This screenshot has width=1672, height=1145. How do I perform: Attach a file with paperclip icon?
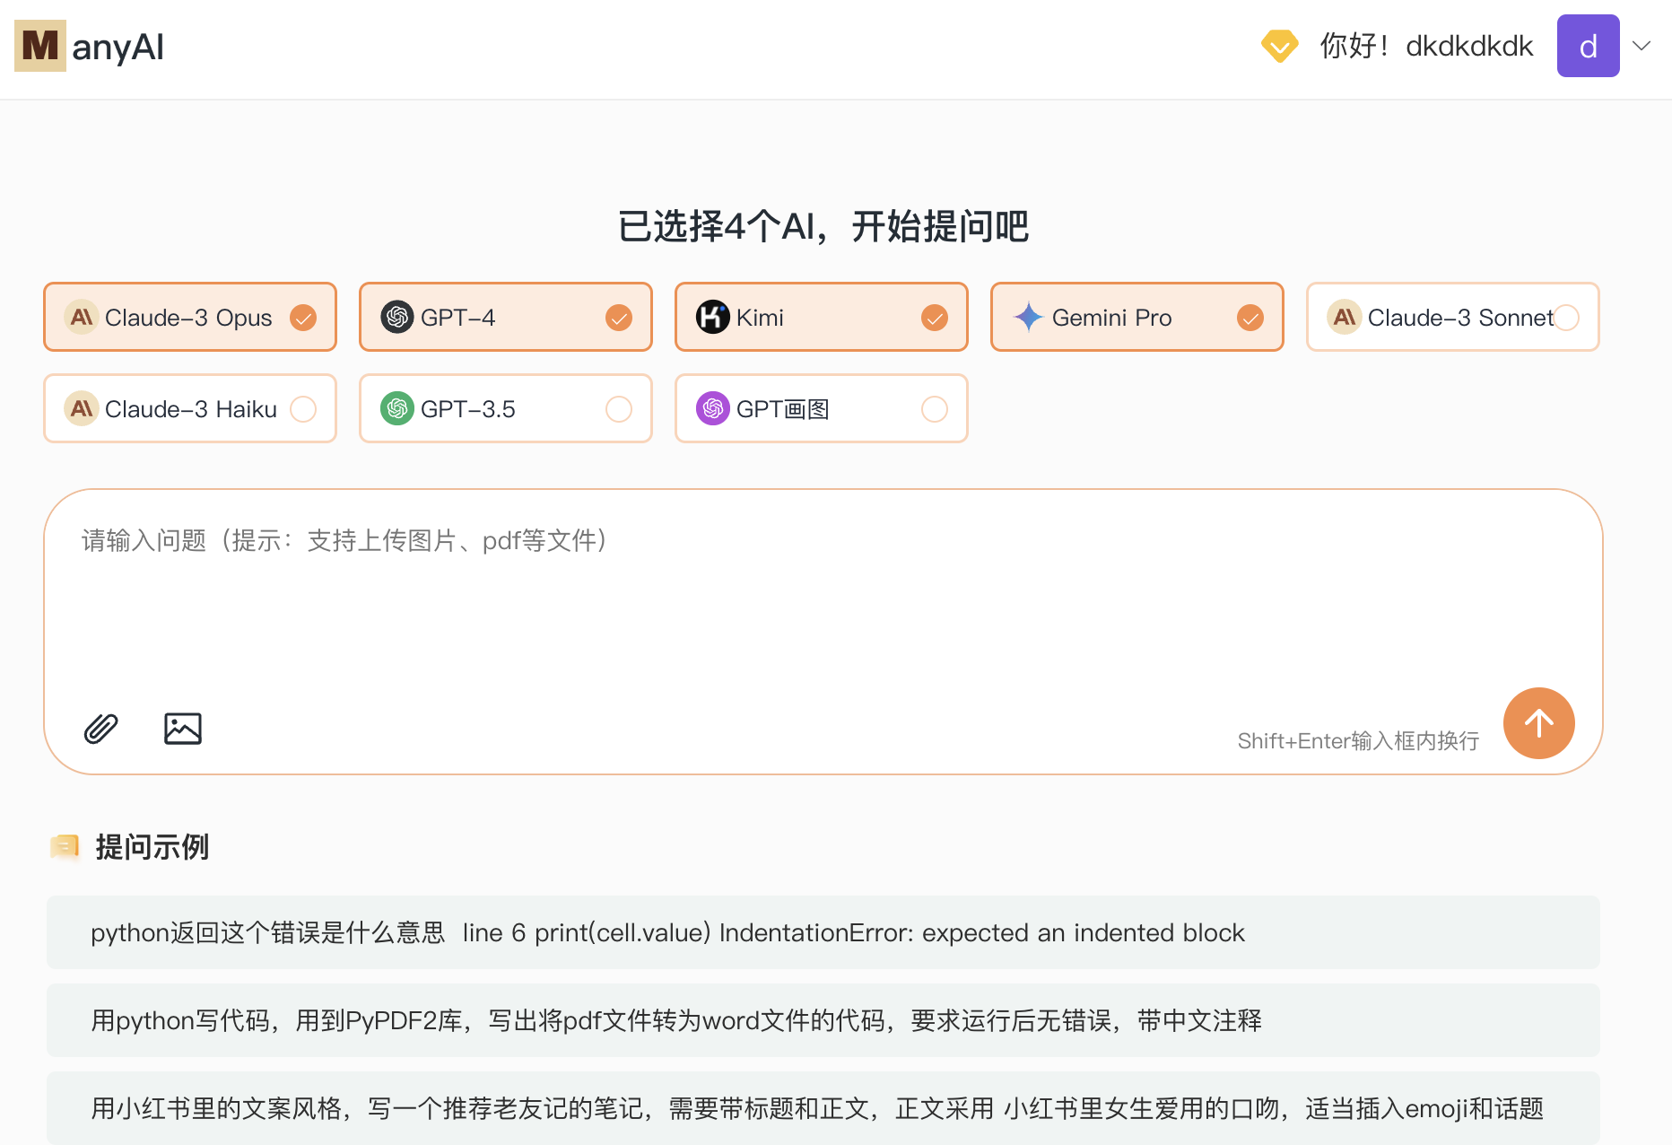point(101,729)
